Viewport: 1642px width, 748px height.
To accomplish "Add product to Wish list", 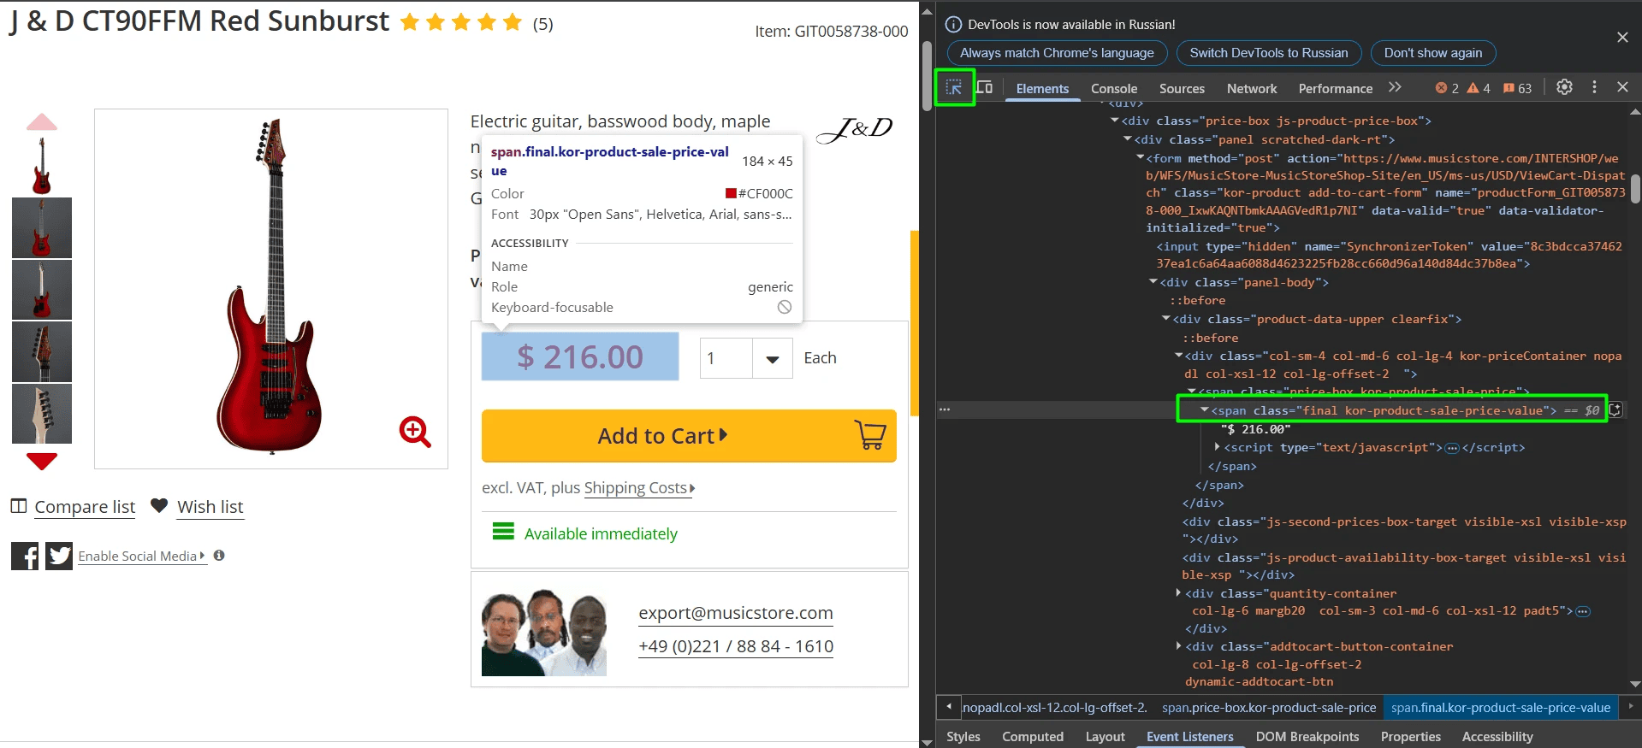I will click(x=210, y=507).
